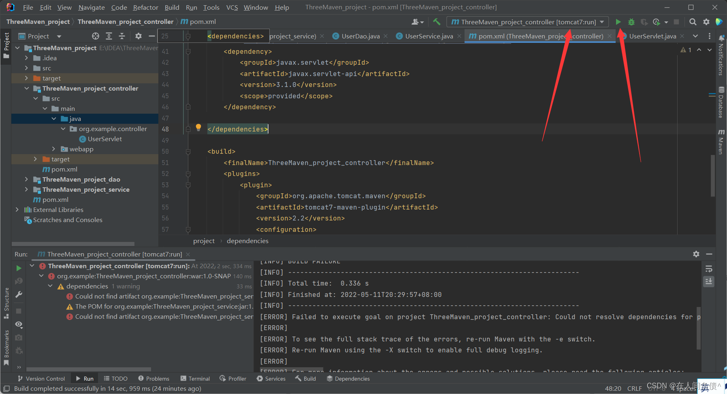Click the camera icon in Run panel
This screenshot has height=394, width=727.
click(x=19, y=337)
